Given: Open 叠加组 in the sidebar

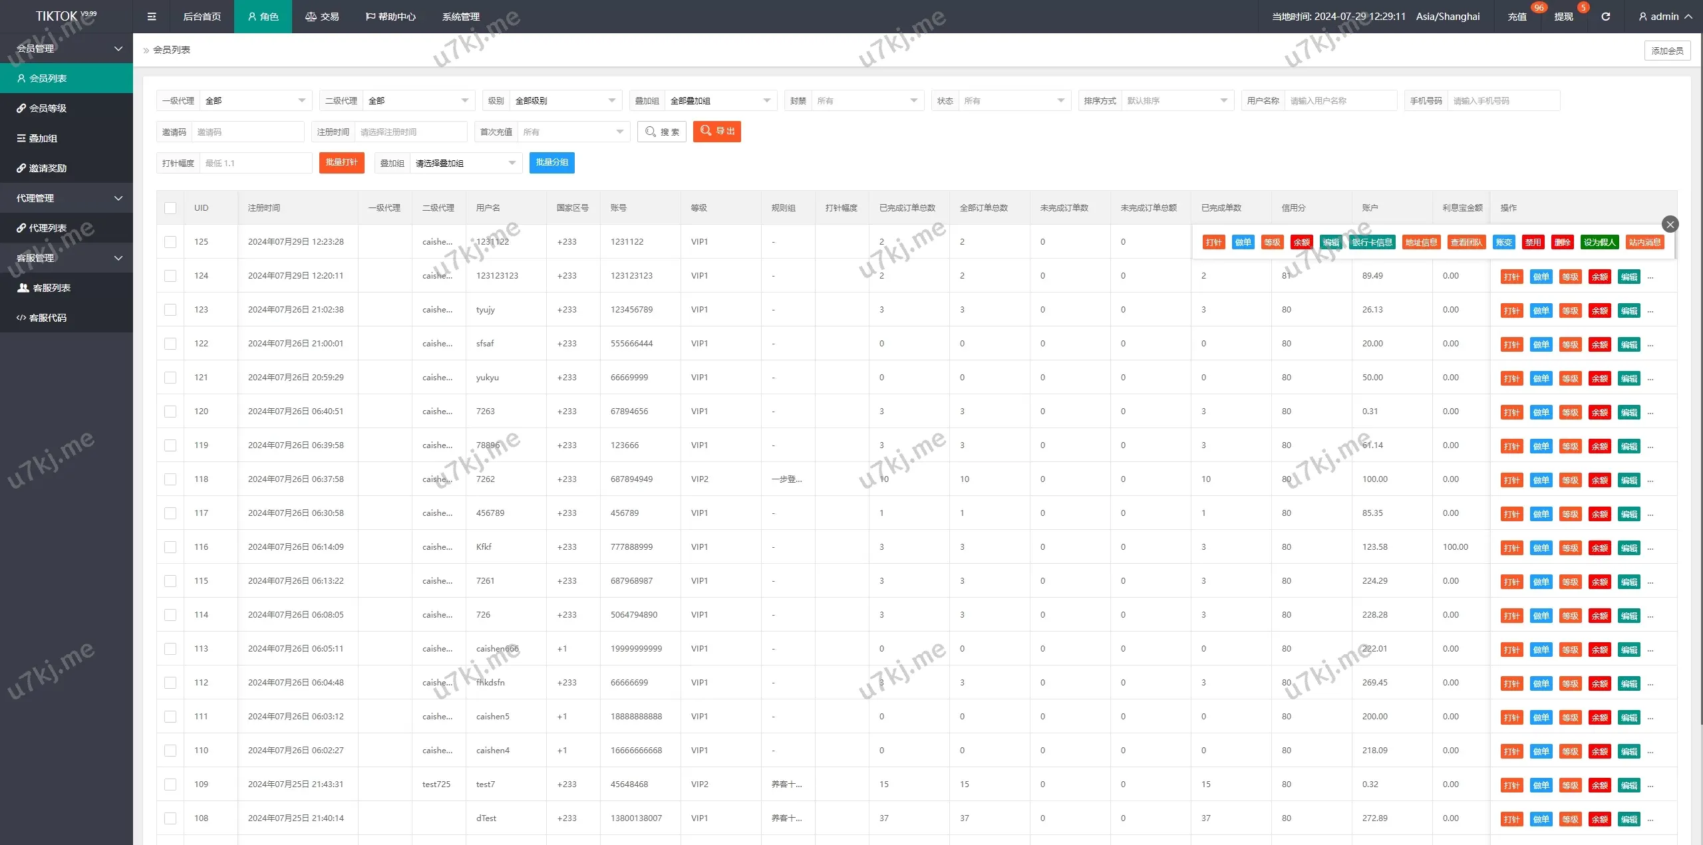Looking at the screenshot, I should (x=43, y=138).
